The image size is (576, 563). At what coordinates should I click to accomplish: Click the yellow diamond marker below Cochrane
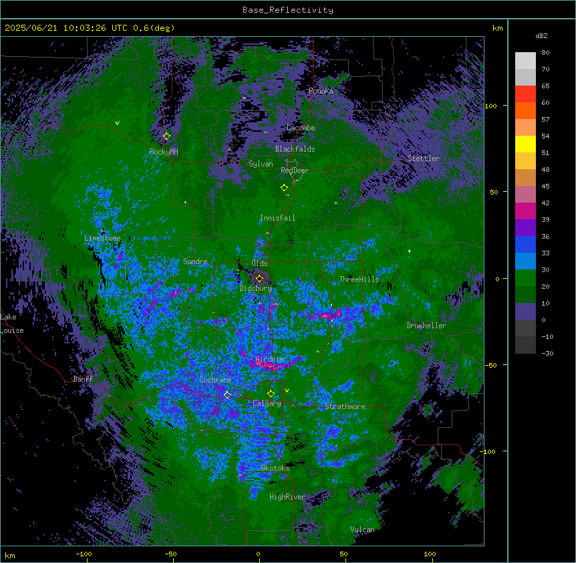(227, 395)
